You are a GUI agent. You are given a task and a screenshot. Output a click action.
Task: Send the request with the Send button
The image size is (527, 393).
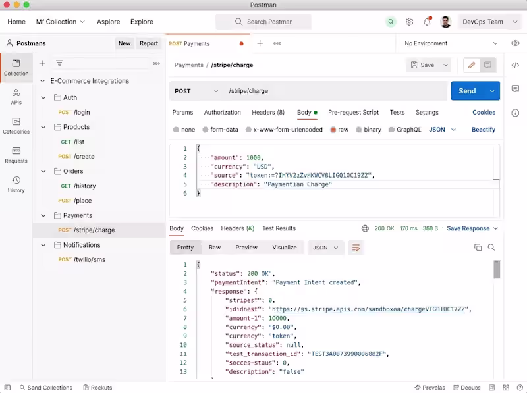pyautogui.click(x=468, y=91)
